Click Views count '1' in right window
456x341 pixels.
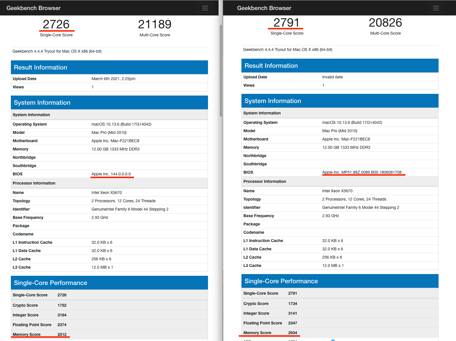pyautogui.click(x=323, y=85)
